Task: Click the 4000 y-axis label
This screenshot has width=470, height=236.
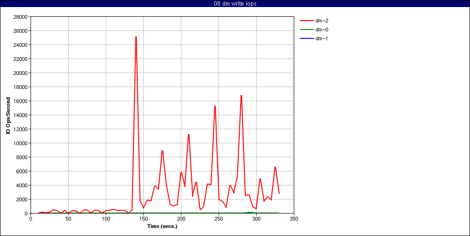Action: tap(22, 185)
